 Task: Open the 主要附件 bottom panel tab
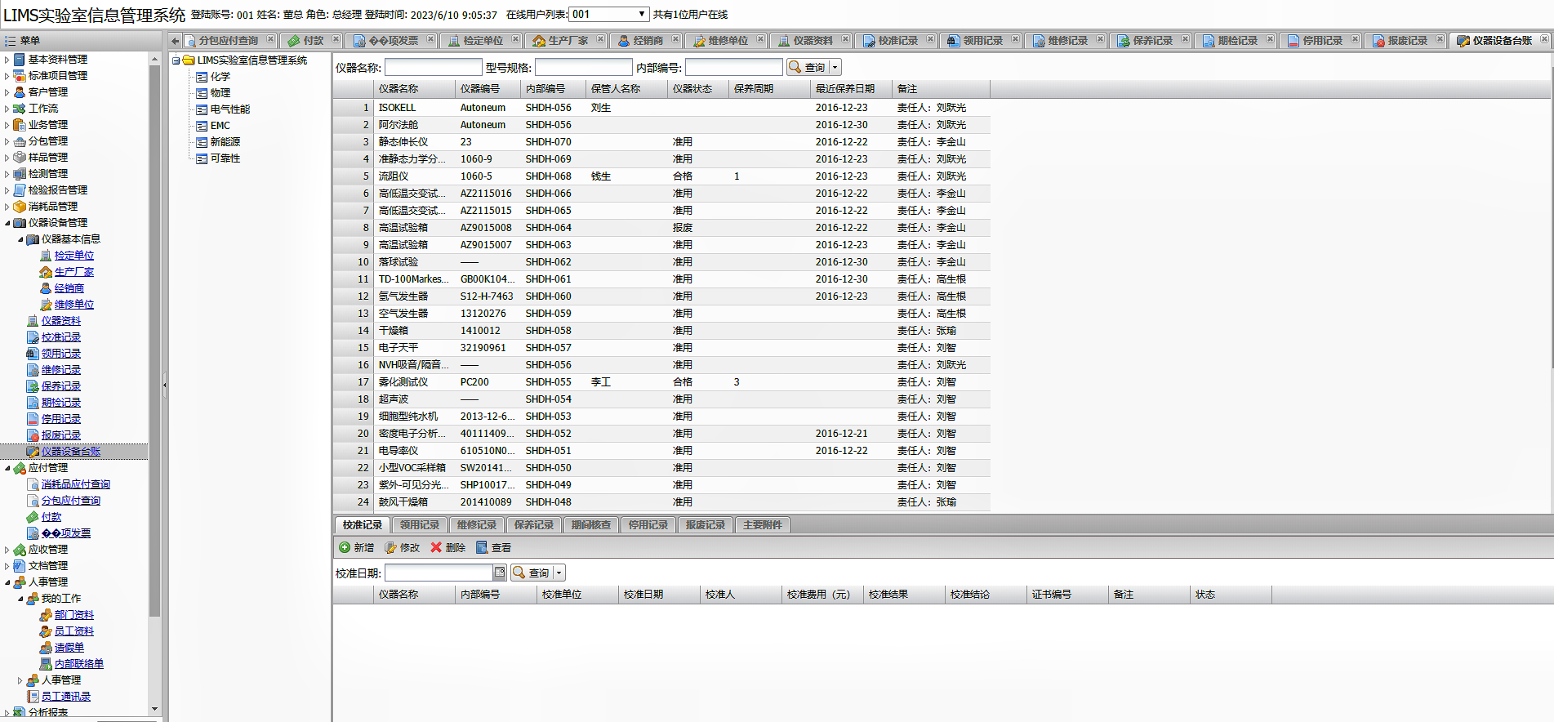pos(763,524)
